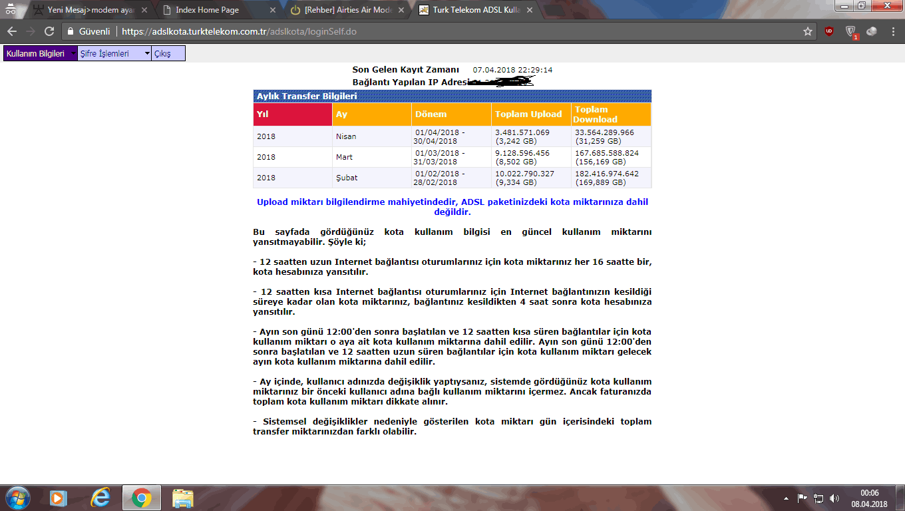Click the Toplam Download column header
Screen dimensions: 905x511
pos(611,114)
